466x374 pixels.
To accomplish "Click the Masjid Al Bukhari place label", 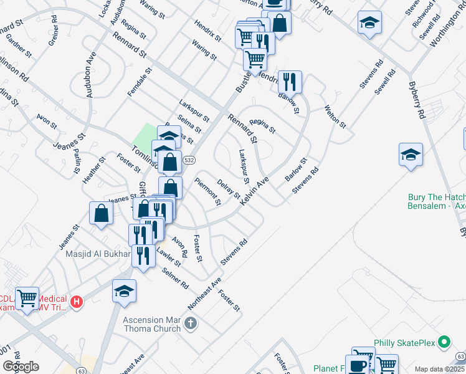I will click(x=98, y=254).
